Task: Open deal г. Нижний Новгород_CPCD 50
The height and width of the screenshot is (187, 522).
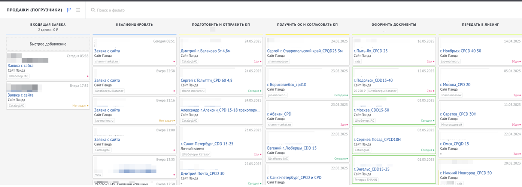Action: [466, 173]
